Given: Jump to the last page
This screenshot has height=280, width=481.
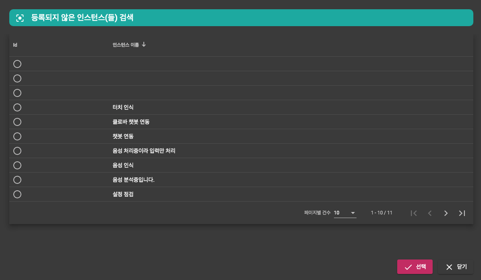Looking at the screenshot, I should tap(462, 213).
